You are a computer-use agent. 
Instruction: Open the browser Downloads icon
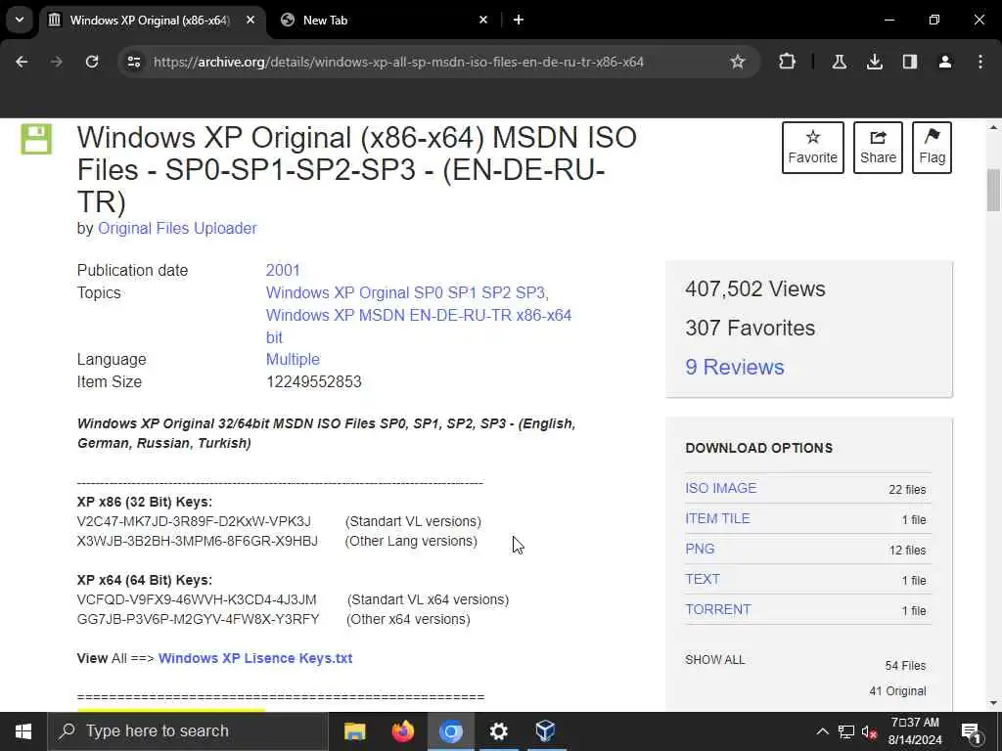point(875,62)
